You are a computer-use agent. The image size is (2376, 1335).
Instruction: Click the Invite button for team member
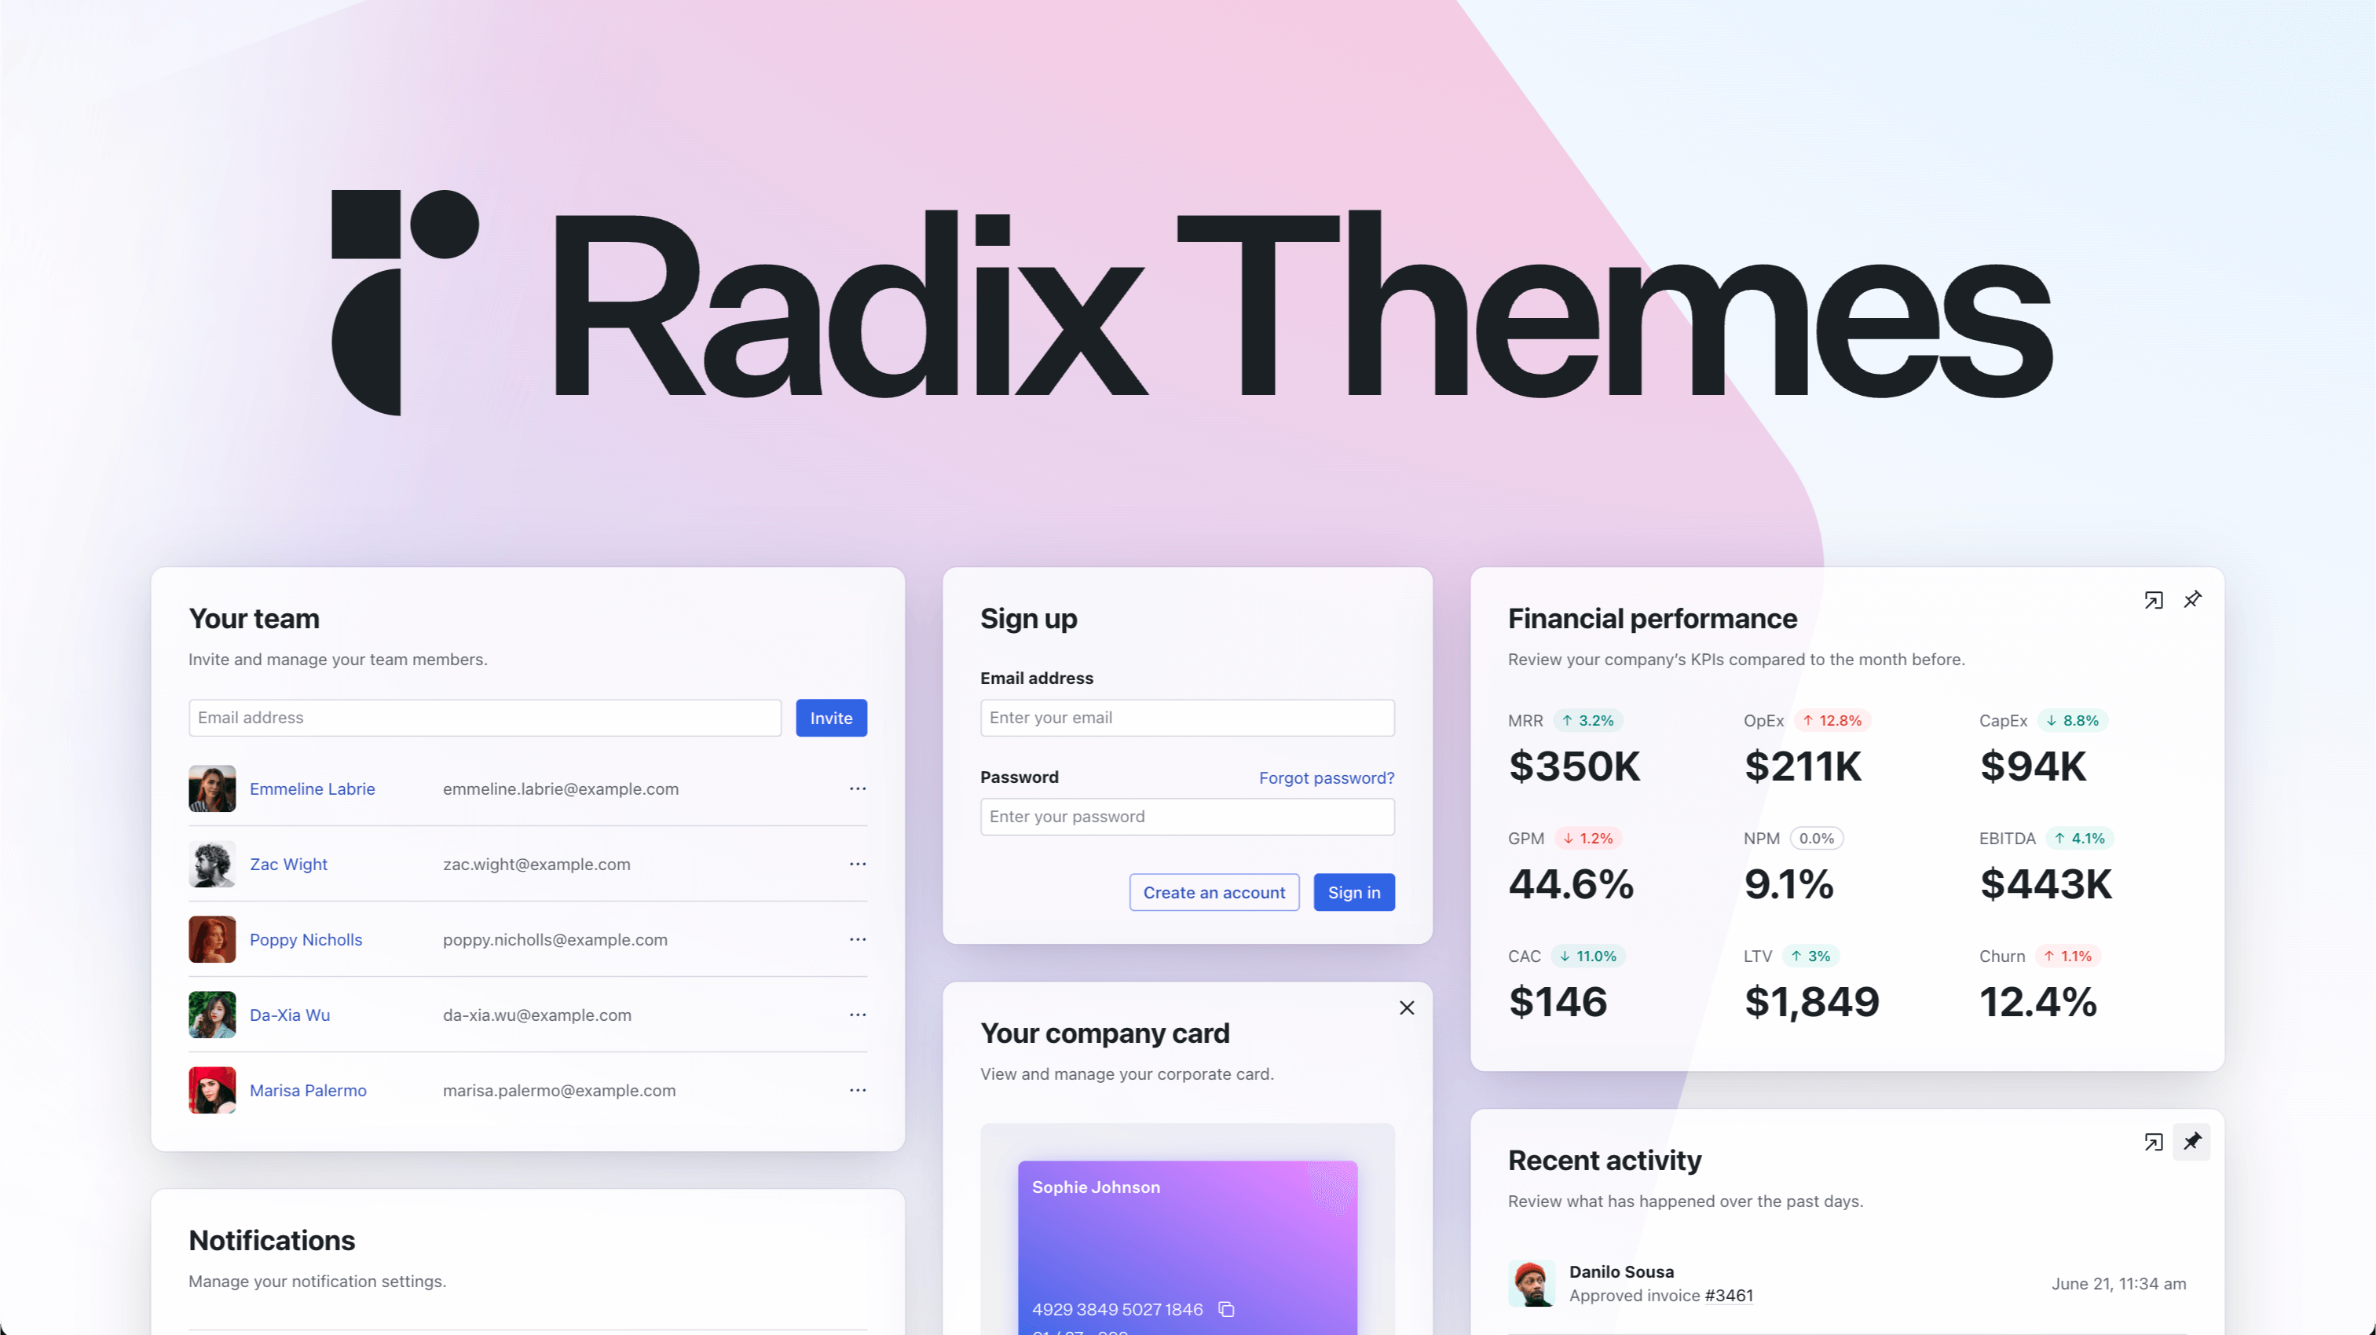(x=831, y=718)
